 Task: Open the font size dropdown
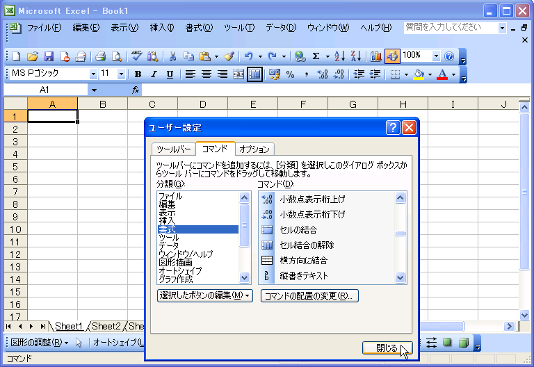(x=121, y=74)
